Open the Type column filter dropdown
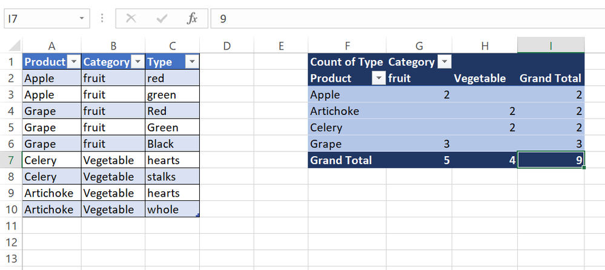 (x=192, y=62)
